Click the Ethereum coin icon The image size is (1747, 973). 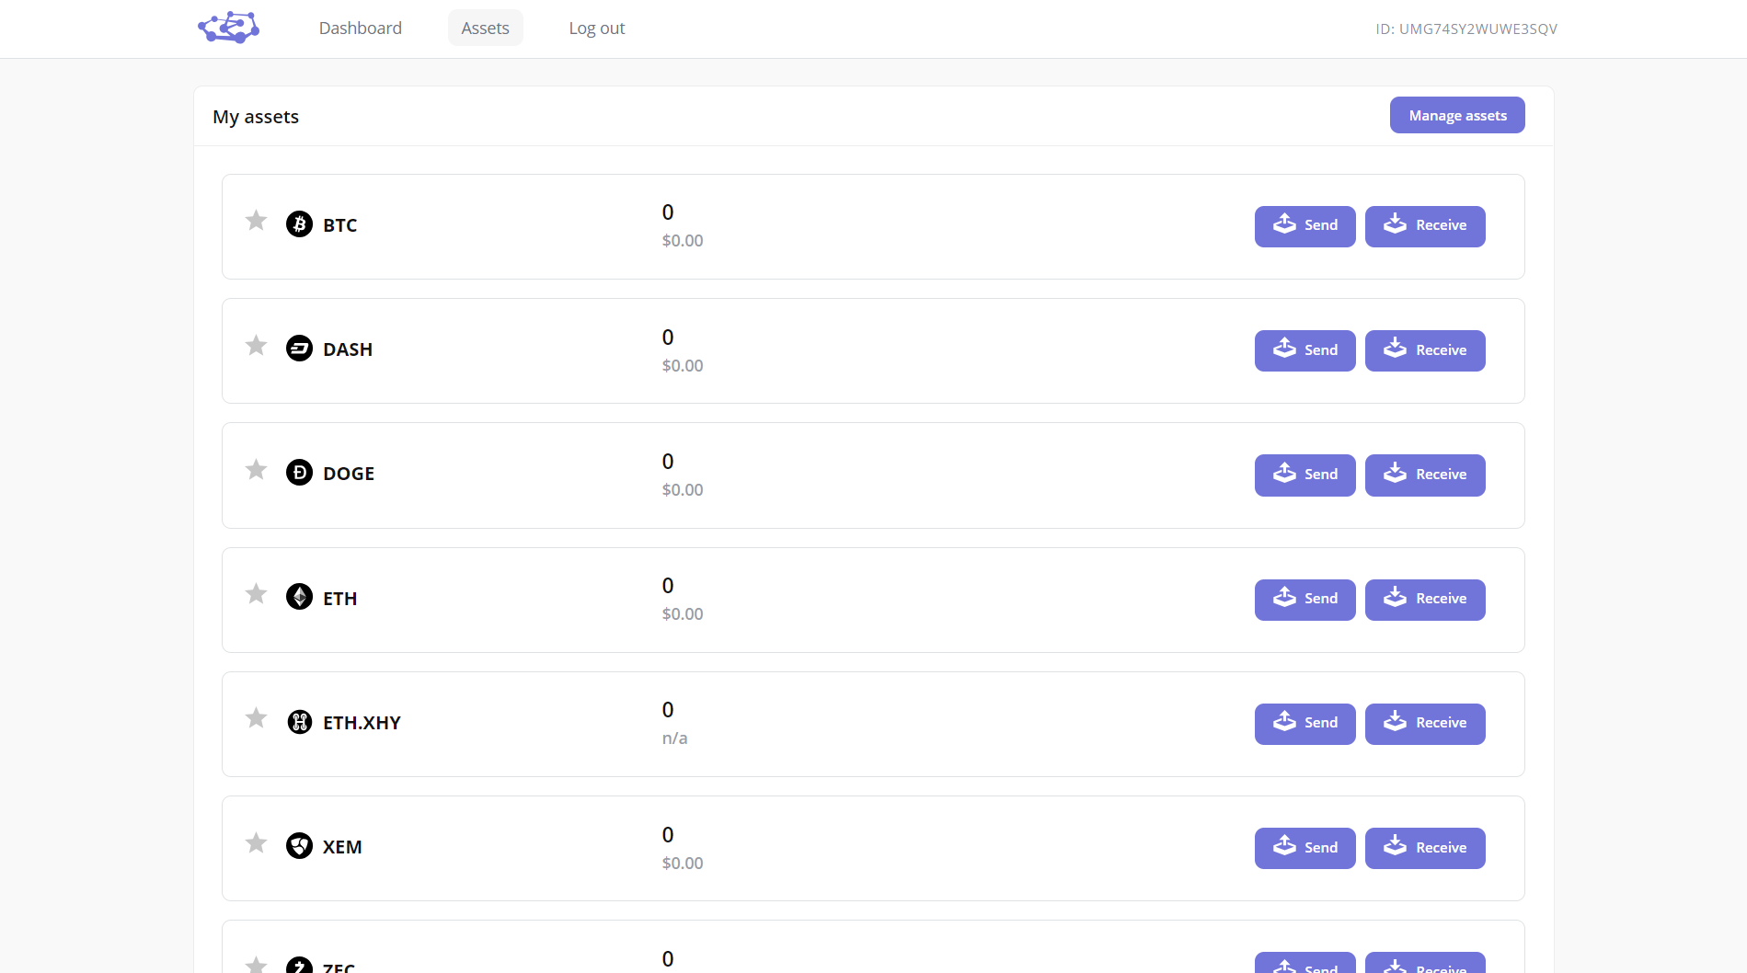pos(299,597)
